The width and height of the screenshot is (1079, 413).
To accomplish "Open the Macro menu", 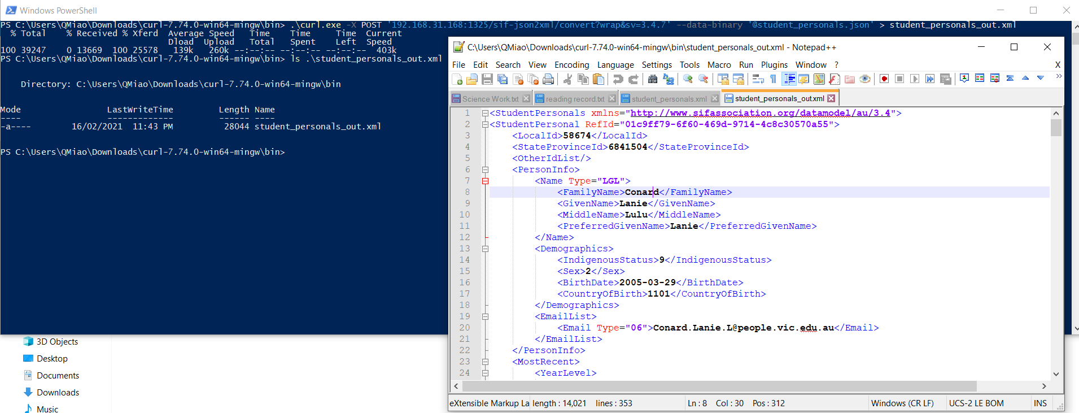I will (719, 65).
